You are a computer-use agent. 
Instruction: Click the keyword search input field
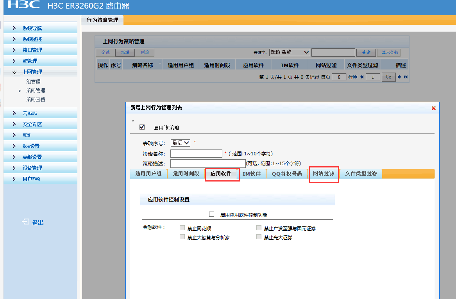pos(333,53)
